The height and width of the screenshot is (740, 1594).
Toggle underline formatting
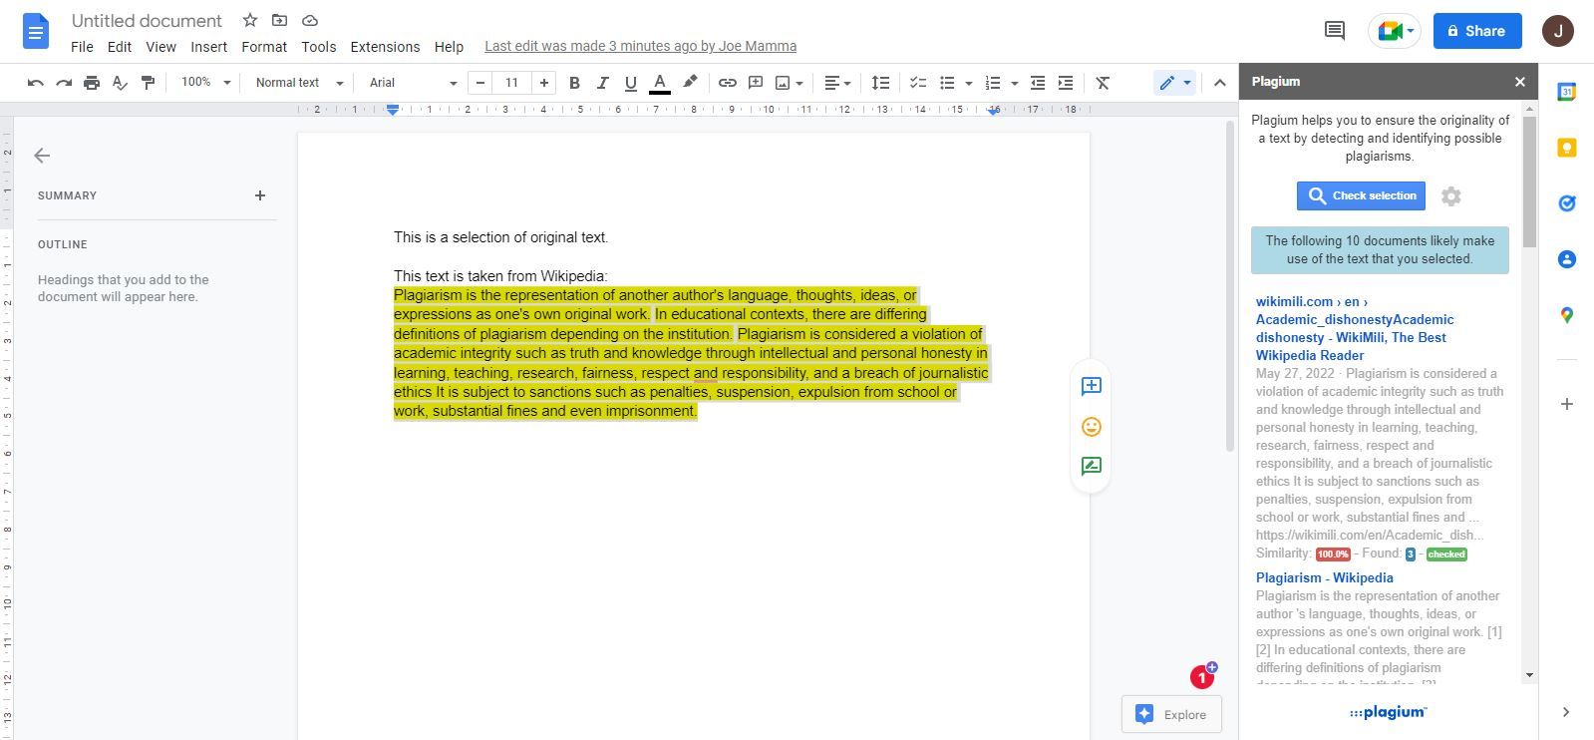(630, 83)
